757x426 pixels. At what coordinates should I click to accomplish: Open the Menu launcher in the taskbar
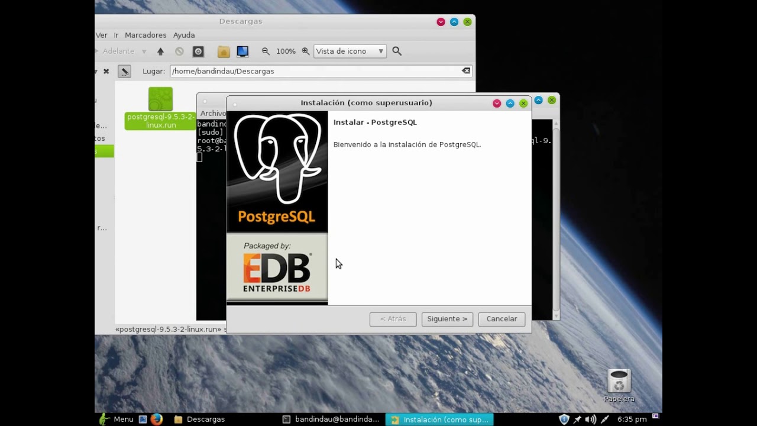coord(117,419)
